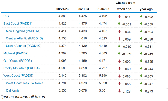Click the 09/04/23 column header
The image size is (168, 101).
coord(103,9)
